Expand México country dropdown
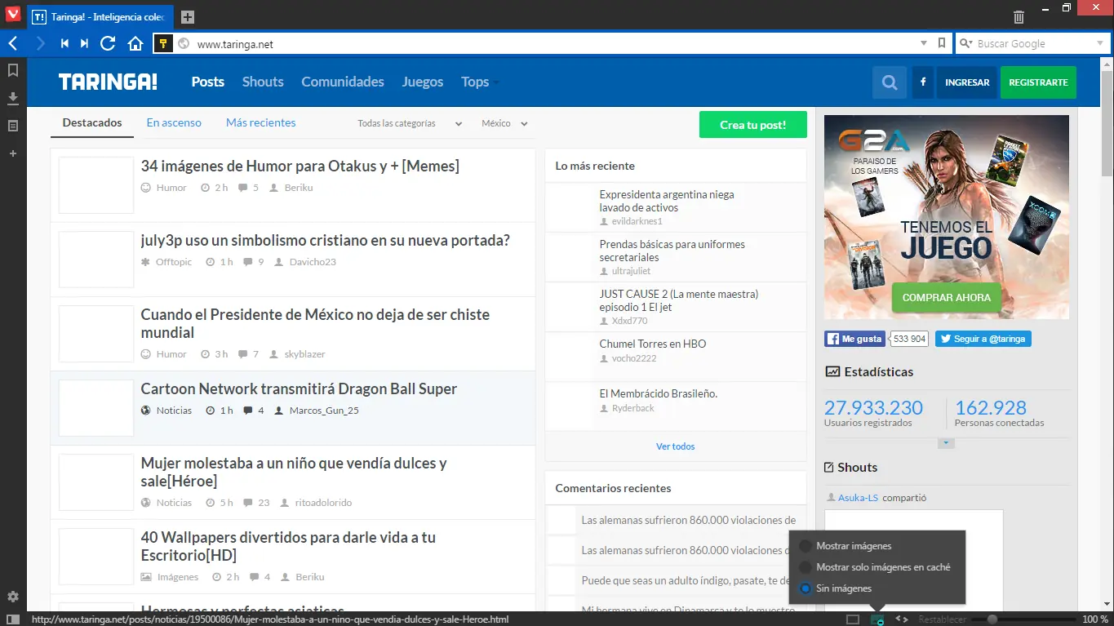This screenshot has height=626, width=1114. 504,123
